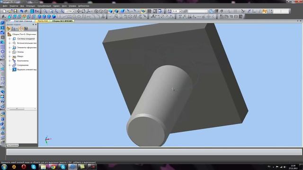Choose the ellipse sketch tool
This screenshot has width=303, height=170.
coord(79,17)
